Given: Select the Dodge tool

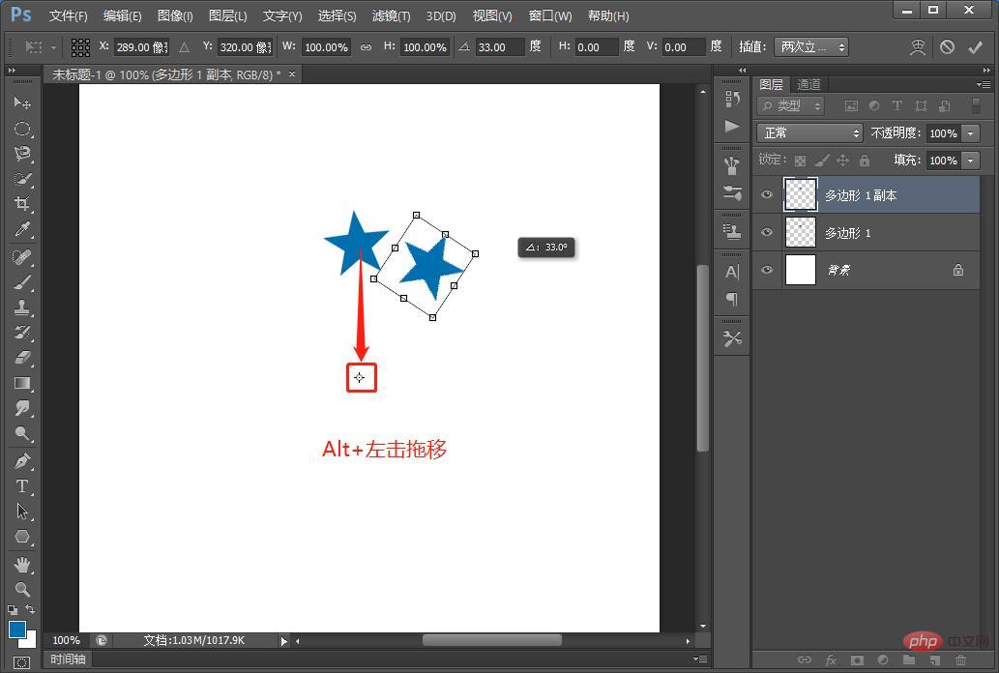Looking at the screenshot, I should tap(22, 433).
